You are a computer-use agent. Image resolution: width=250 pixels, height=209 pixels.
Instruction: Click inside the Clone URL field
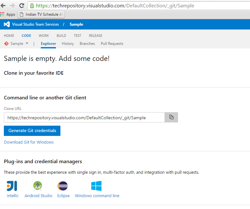point(84,118)
